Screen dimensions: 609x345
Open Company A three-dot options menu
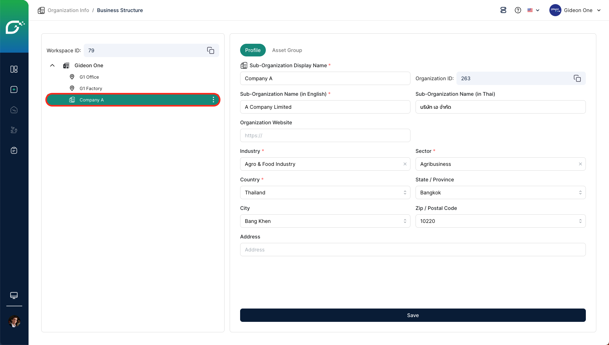coord(213,100)
